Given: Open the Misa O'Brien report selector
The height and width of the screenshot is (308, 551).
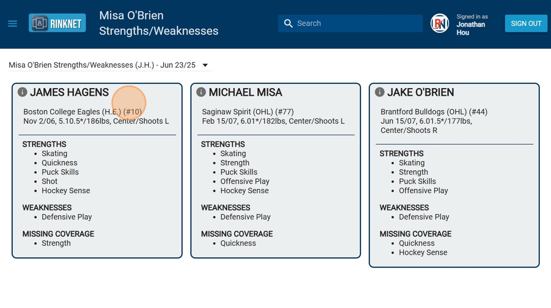Looking at the screenshot, I should tap(102, 65).
